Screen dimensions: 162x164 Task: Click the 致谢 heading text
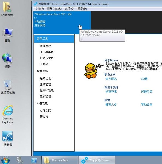tap(107, 100)
